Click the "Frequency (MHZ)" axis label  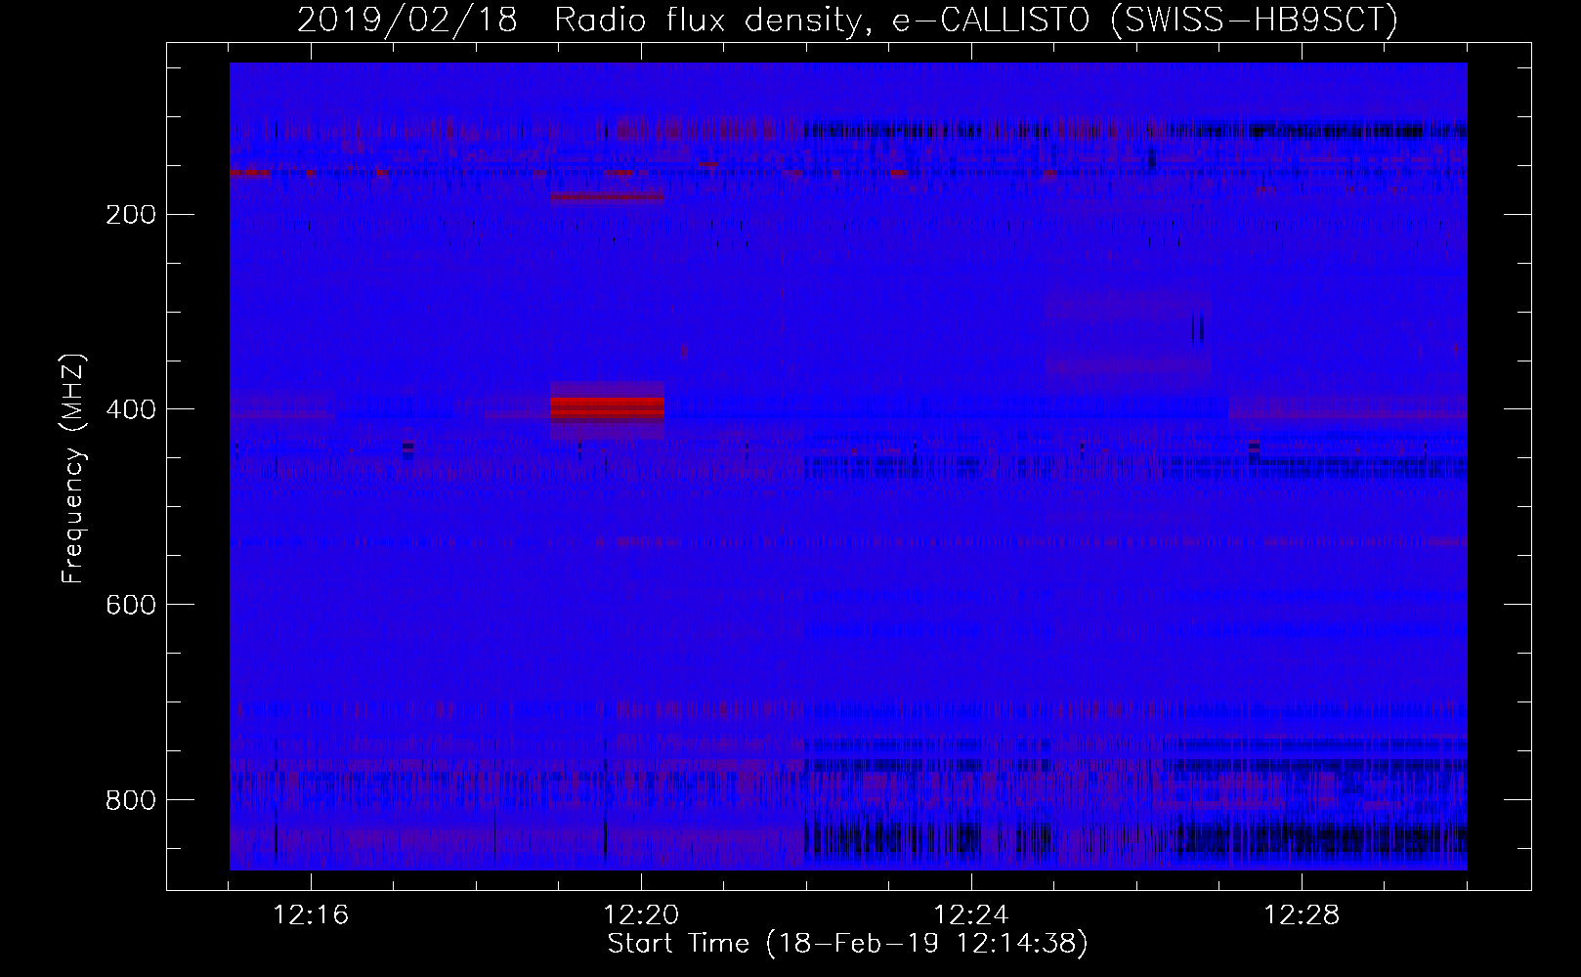coord(72,469)
